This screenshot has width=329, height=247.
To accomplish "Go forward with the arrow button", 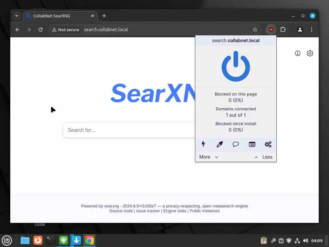I will click(x=29, y=29).
